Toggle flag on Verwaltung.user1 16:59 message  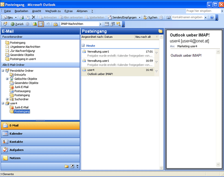click(x=156, y=62)
